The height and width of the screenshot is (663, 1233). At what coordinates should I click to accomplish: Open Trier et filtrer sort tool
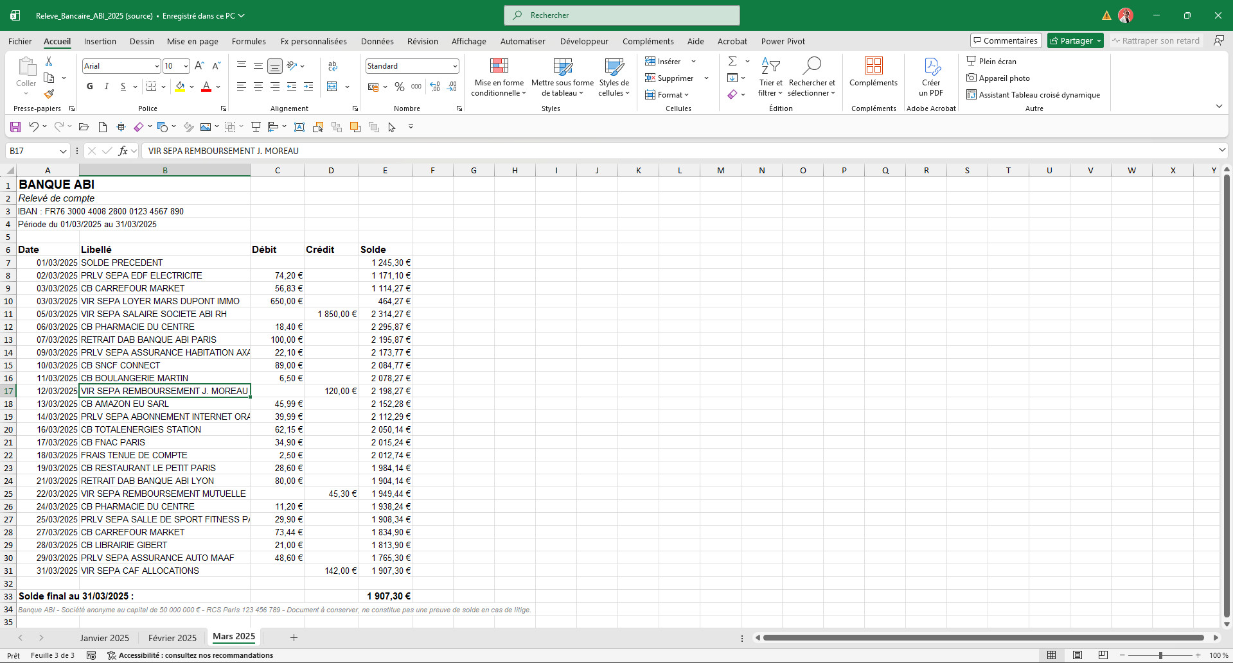click(x=770, y=77)
